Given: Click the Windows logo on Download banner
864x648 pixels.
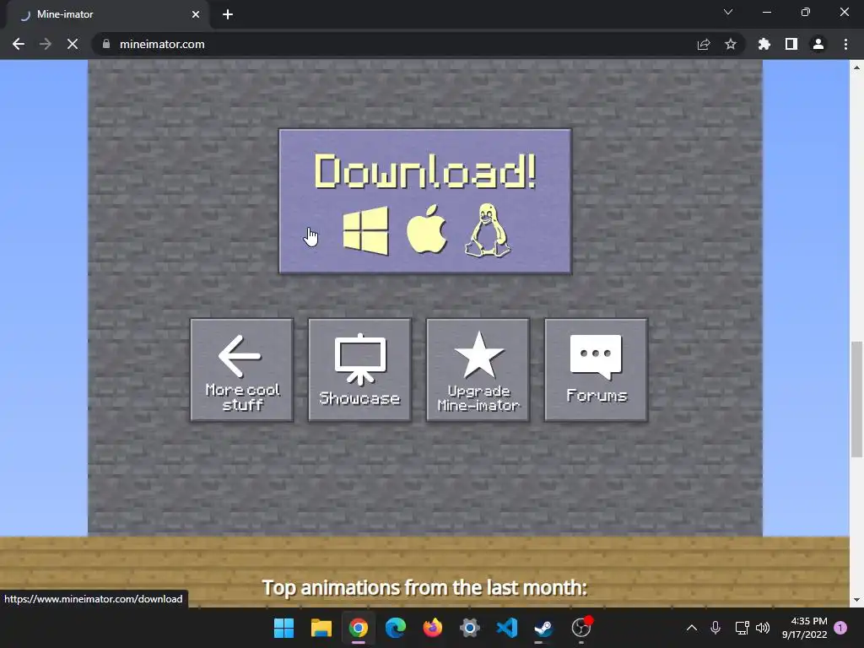Looking at the screenshot, I should pos(366,231).
